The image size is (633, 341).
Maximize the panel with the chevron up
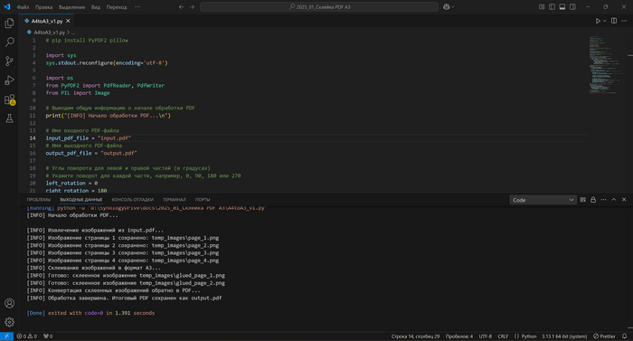(x=614, y=200)
